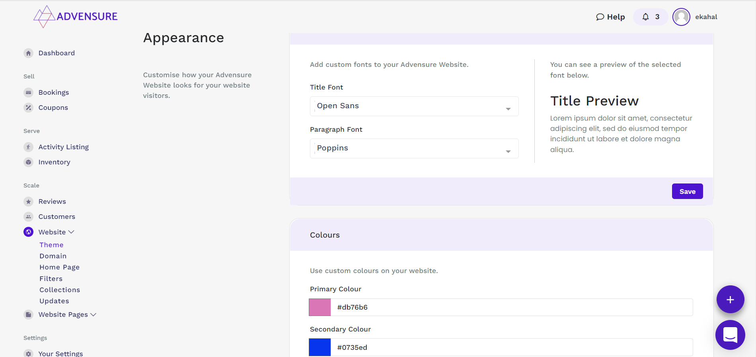Image resolution: width=756 pixels, height=357 pixels.
Task: Click the pink Primary Colour swatch
Action: [x=320, y=307]
